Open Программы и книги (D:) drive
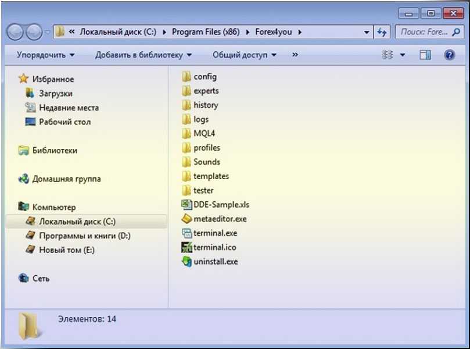Viewport: 470px width, 349px height. (x=84, y=236)
